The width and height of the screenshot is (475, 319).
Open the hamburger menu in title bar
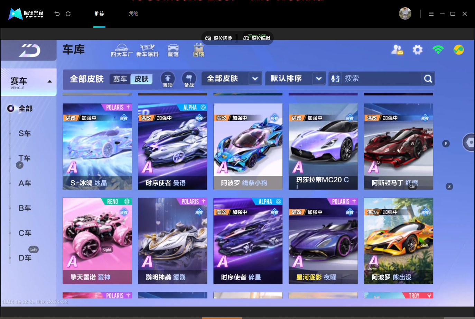431,14
